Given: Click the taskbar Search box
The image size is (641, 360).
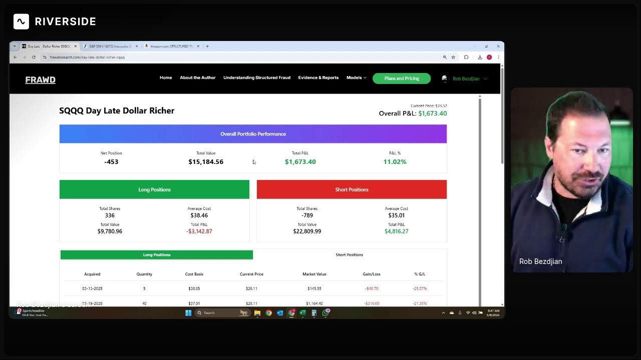Looking at the screenshot, I should [x=223, y=313].
